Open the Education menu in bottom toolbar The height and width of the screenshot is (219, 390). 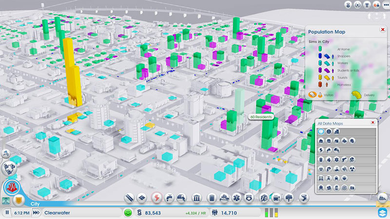[x=264, y=198]
